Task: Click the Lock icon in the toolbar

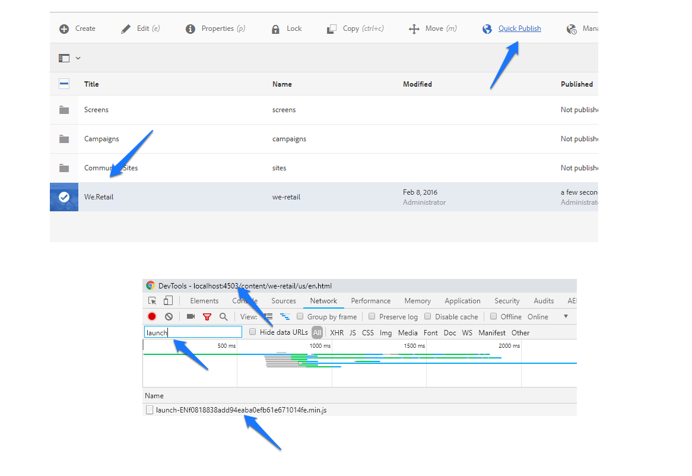Action: [285, 28]
